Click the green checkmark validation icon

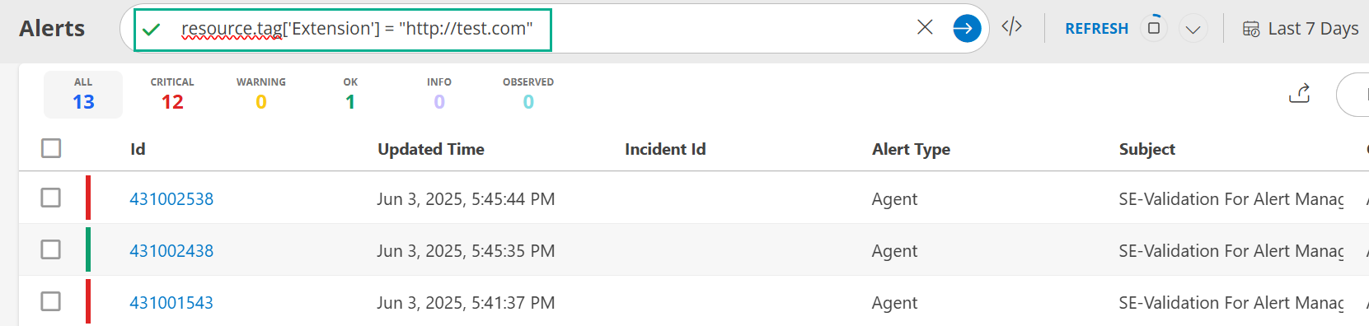[x=152, y=30]
